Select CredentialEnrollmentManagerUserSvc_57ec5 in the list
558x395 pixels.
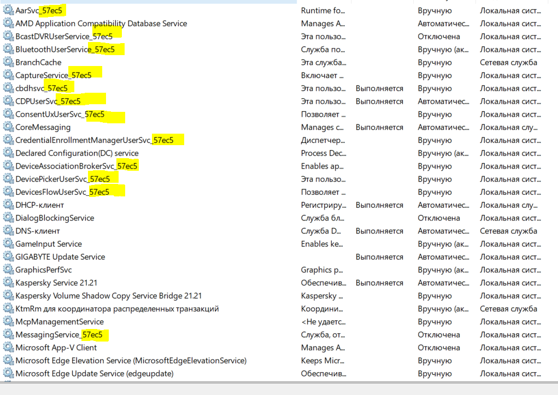[x=95, y=140]
